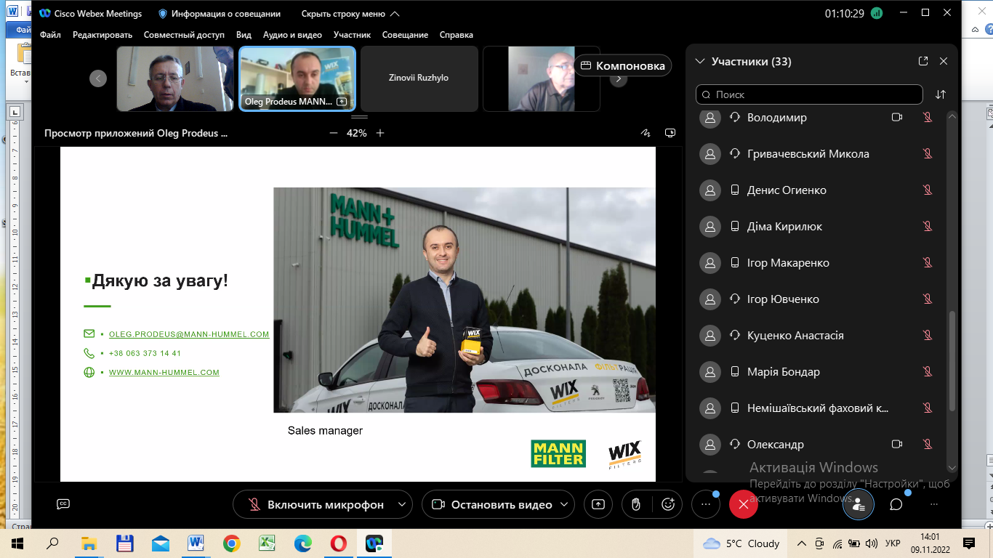The height and width of the screenshot is (558, 993).
Task: Collapse the video strip with its handle
Action: click(x=359, y=117)
